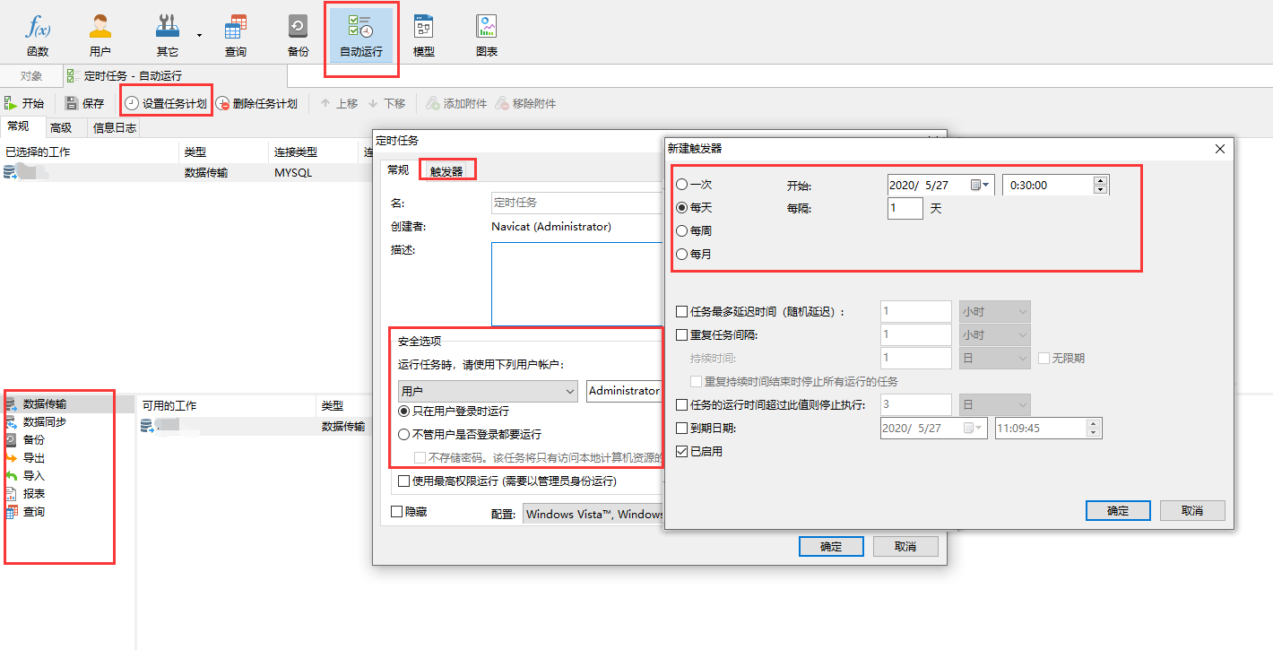Screen dimensions: 1273x650
Task: Select 常规 tab in 定时任务 dialog
Action: click(398, 169)
